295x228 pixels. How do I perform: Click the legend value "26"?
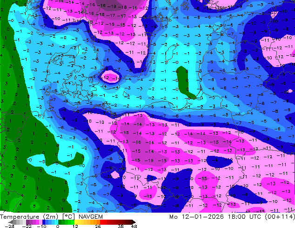(98, 226)
